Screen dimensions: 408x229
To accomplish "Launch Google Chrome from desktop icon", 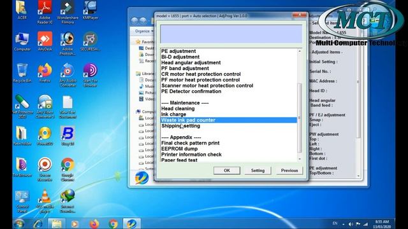I will [x=68, y=170].
